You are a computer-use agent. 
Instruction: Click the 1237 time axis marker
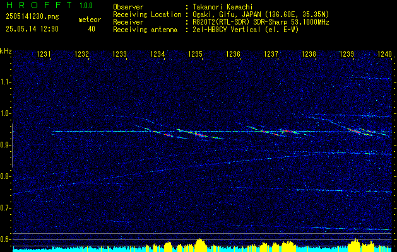(x=271, y=54)
